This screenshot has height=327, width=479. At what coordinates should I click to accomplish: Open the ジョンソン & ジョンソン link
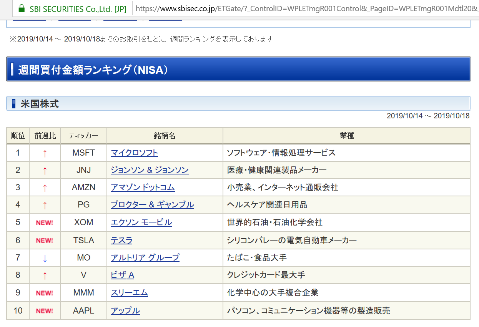pyautogui.click(x=150, y=170)
